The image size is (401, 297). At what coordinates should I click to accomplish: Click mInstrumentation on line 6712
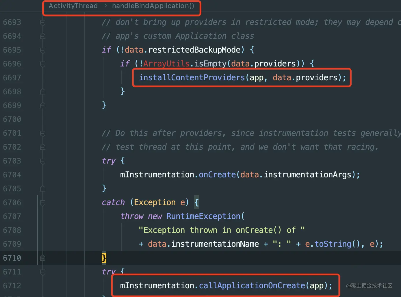pos(157,285)
